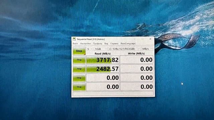Click the second row write value 0.00
Image resolution: width=214 pixels, height=120 pixels.
click(x=137, y=69)
